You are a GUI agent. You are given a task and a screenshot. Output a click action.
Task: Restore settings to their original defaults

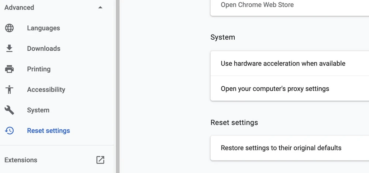281,148
